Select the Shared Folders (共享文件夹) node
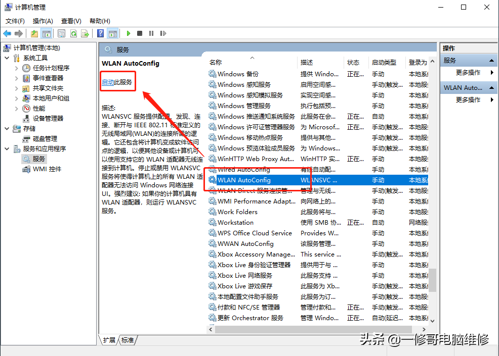The width and height of the screenshot is (499, 356). pyautogui.click(x=48, y=88)
